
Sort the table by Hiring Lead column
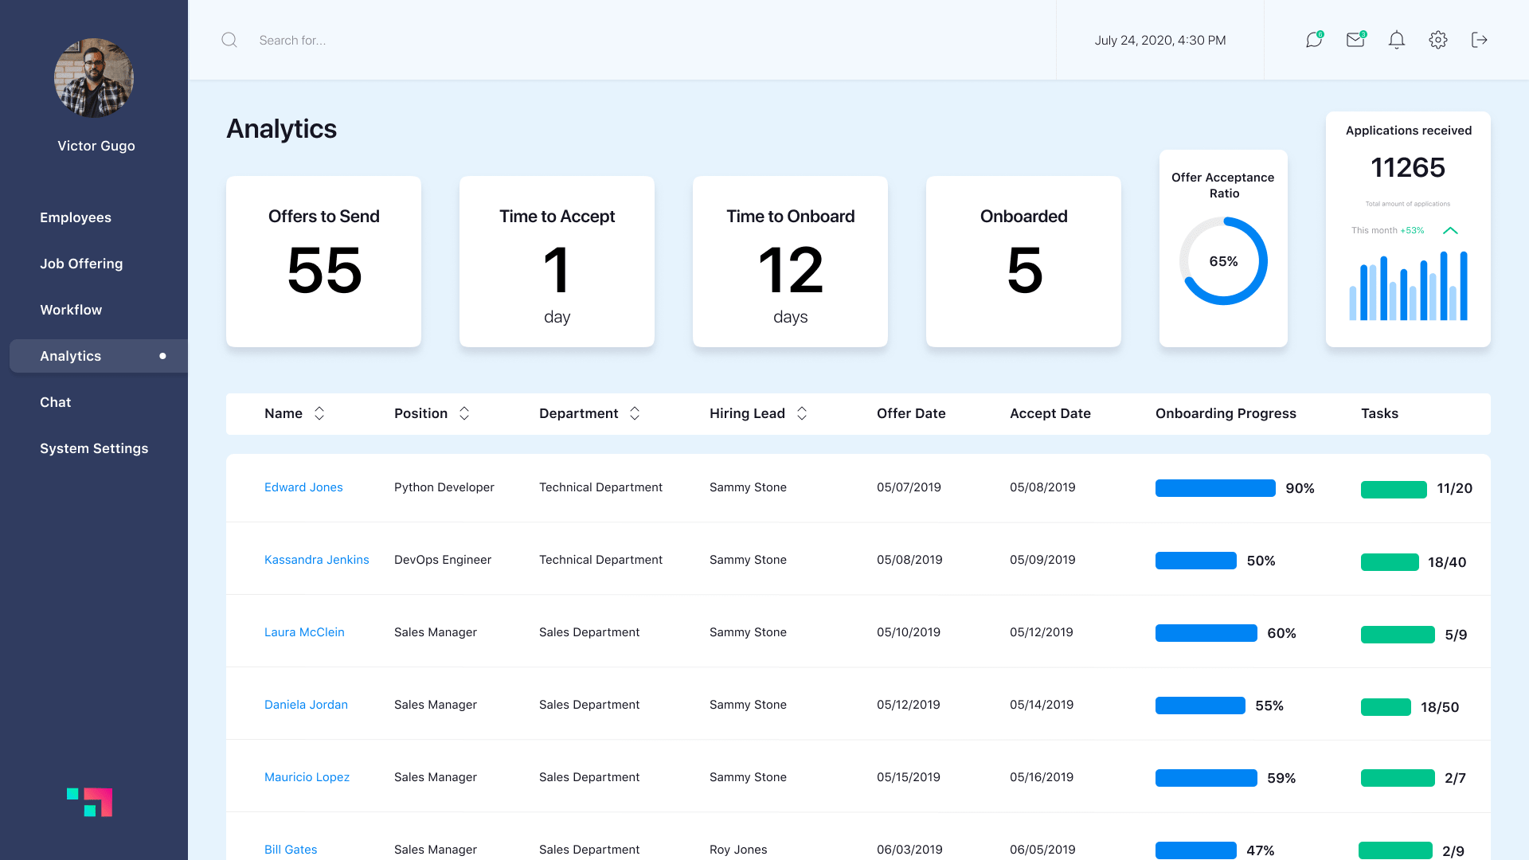tap(802, 413)
